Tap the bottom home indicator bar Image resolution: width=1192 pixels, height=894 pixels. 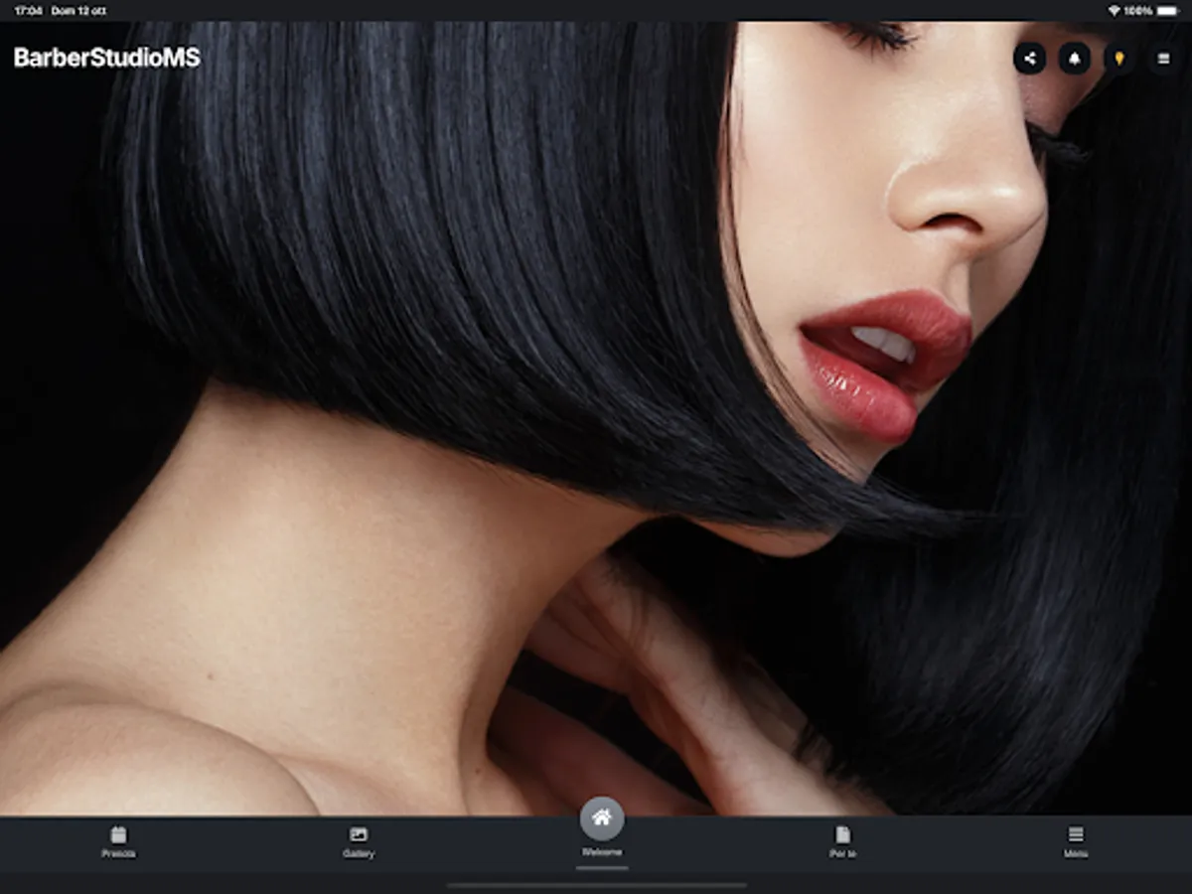596,884
